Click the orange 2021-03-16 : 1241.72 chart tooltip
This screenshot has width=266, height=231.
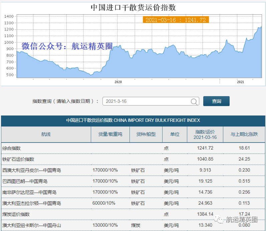coord(176,20)
